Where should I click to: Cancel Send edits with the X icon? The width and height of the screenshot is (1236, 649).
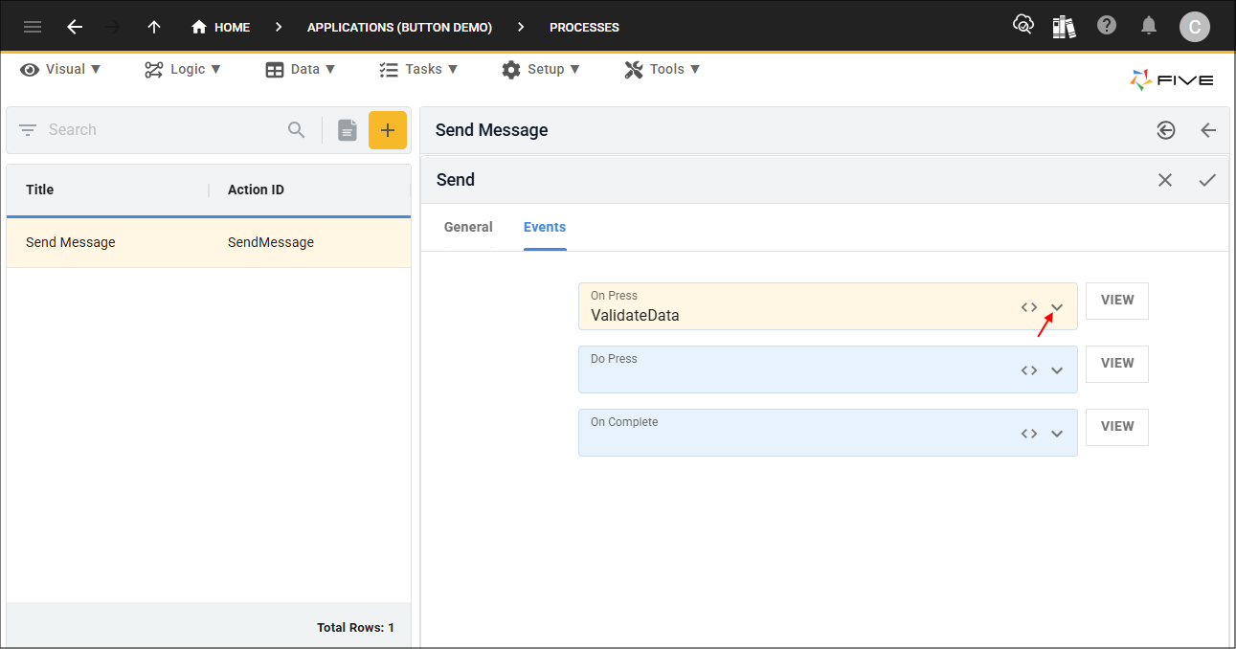(x=1165, y=180)
